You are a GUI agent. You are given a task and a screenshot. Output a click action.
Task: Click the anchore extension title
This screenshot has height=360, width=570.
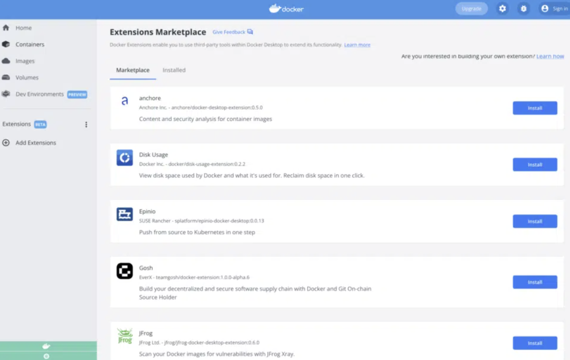150,98
